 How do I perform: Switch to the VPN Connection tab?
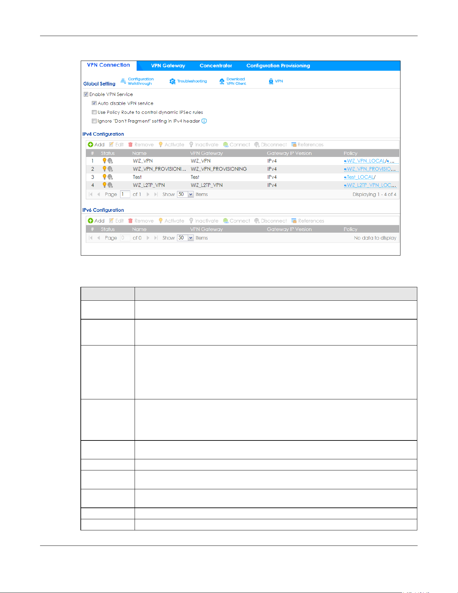(108, 65)
